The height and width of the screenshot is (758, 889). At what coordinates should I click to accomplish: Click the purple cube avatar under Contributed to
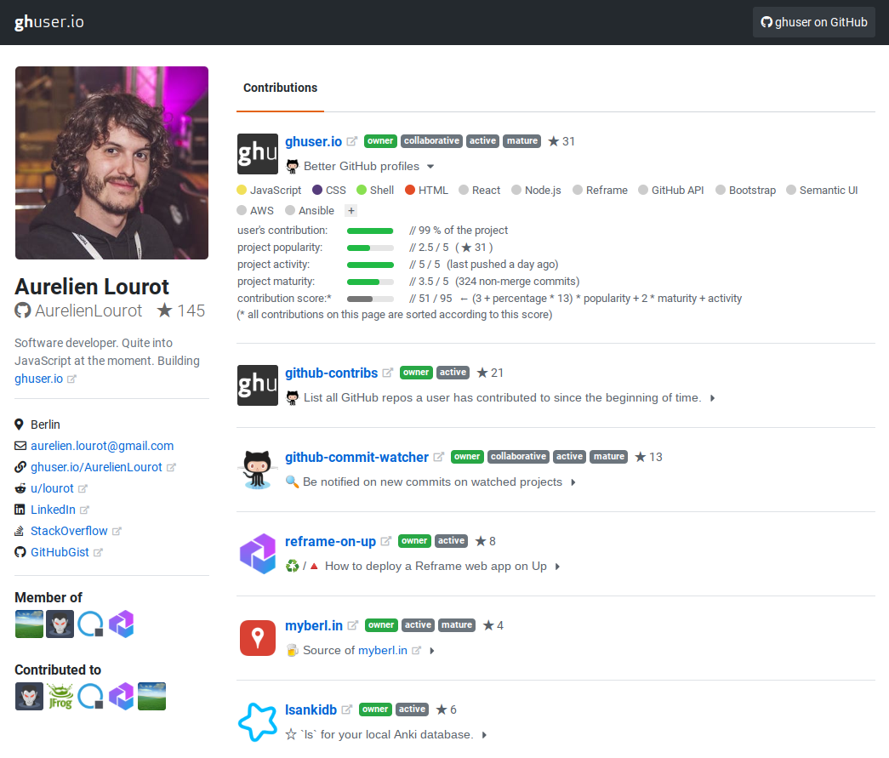[x=122, y=697]
